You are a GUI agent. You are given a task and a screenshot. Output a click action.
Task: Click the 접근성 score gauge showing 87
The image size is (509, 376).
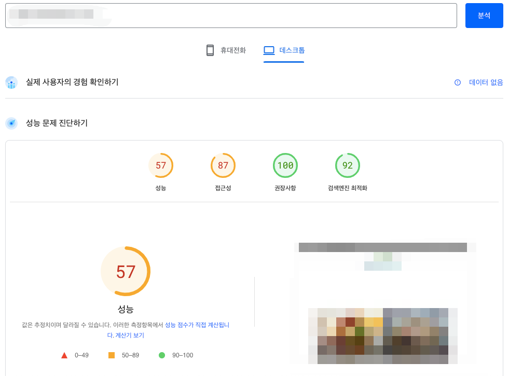[x=223, y=165]
